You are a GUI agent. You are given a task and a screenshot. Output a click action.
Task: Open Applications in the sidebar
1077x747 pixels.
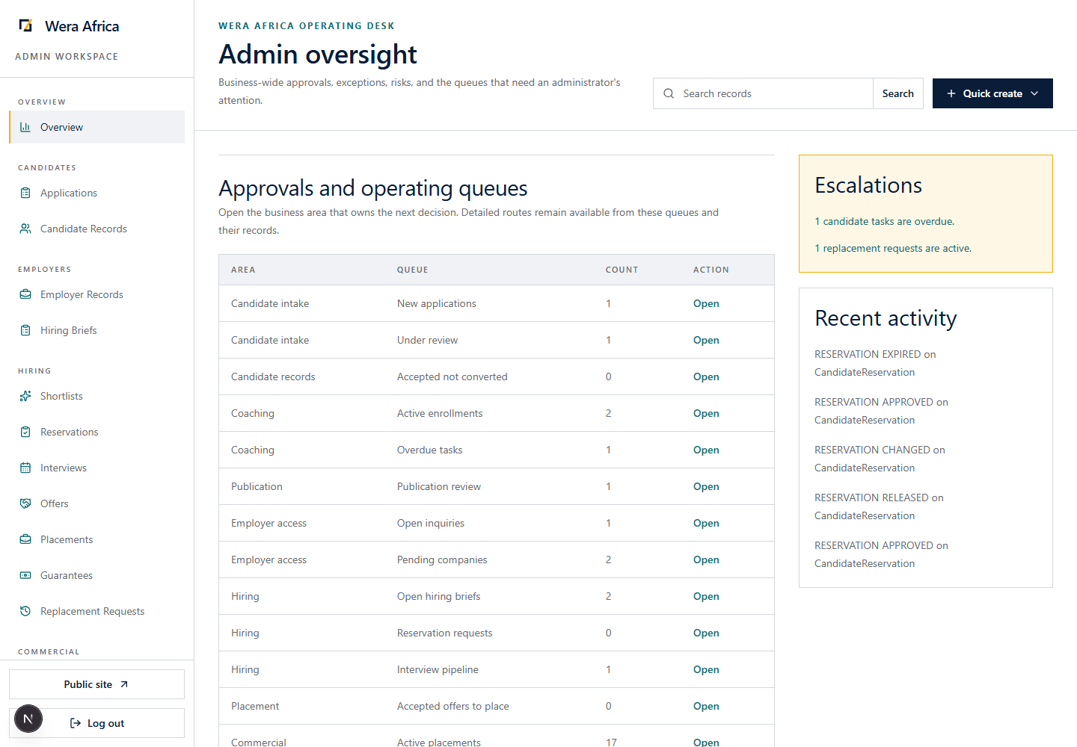coord(97,193)
